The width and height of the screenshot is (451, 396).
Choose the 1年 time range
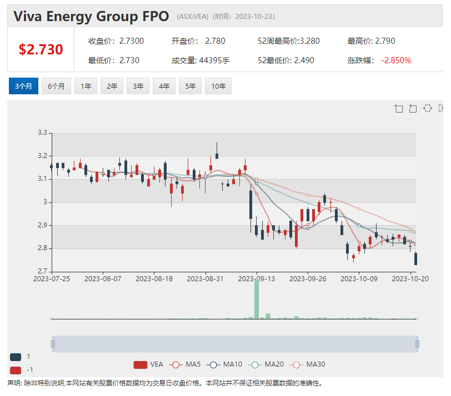click(86, 86)
